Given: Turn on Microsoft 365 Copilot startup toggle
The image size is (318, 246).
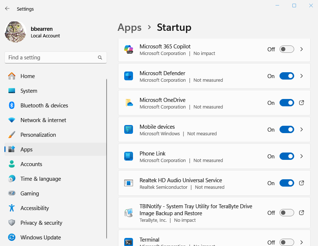Looking at the screenshot, I should pyautogui.click(x=286, y=49).
